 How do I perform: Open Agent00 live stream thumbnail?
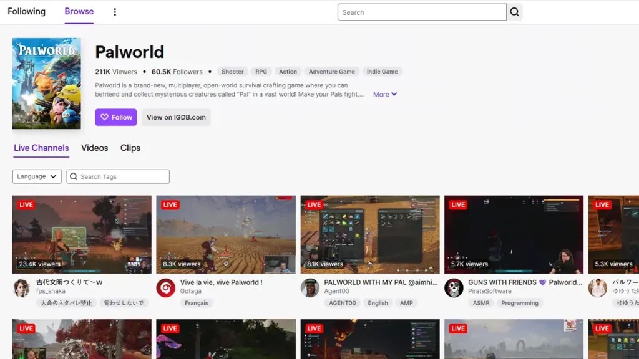coord(370,234)
